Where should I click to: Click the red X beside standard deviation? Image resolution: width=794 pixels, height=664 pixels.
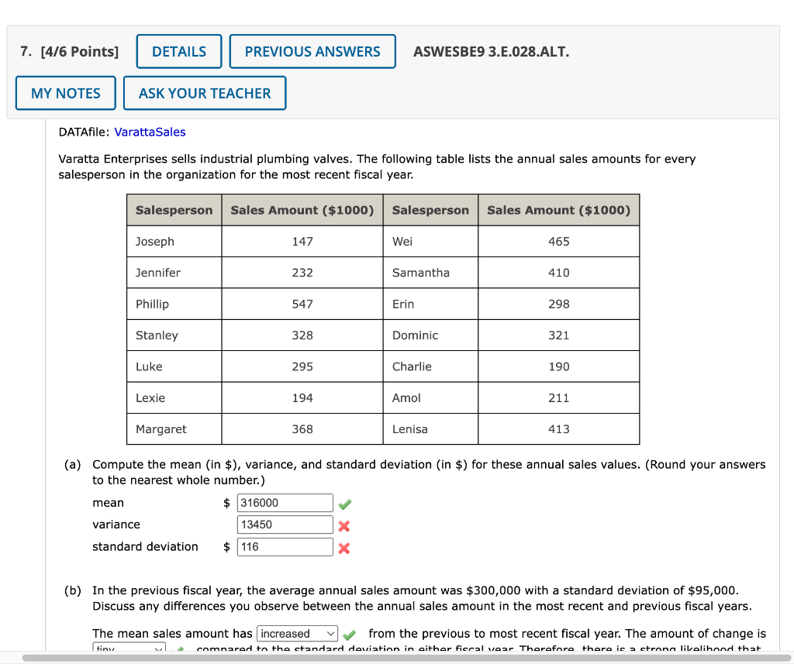point(344,548)
